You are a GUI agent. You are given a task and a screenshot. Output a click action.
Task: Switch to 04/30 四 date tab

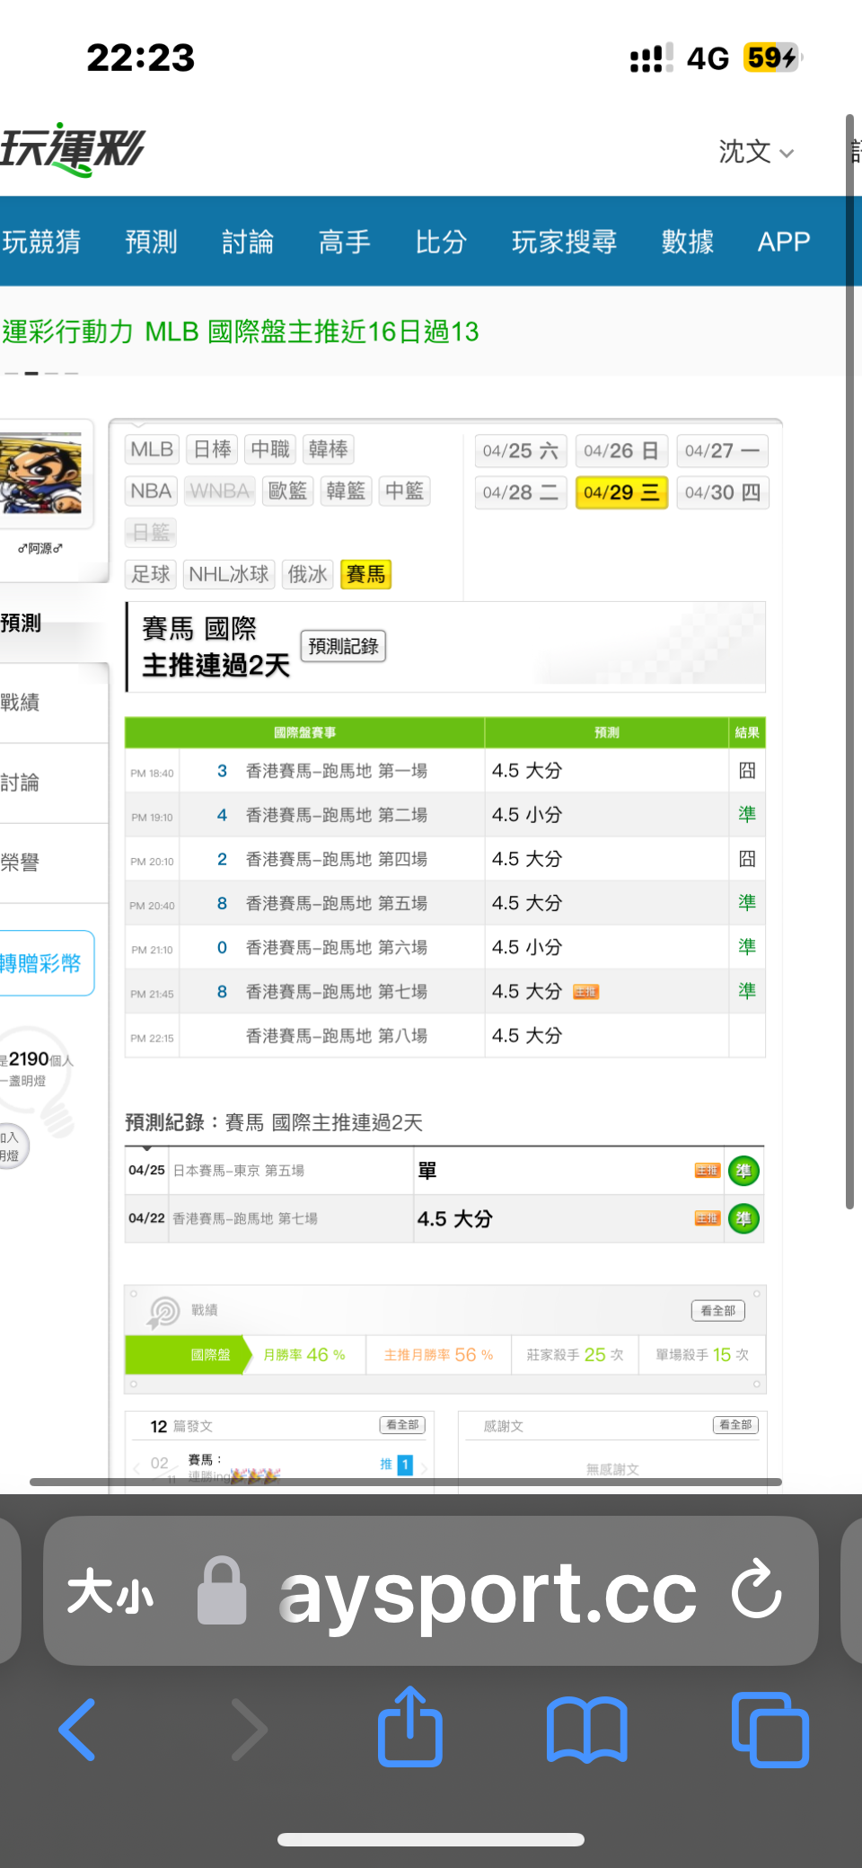tap(722, 492)
